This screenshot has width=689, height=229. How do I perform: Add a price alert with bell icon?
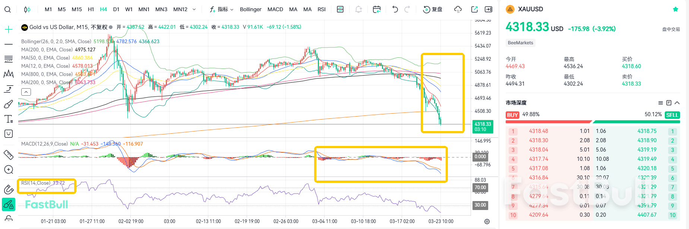(358, 9)
